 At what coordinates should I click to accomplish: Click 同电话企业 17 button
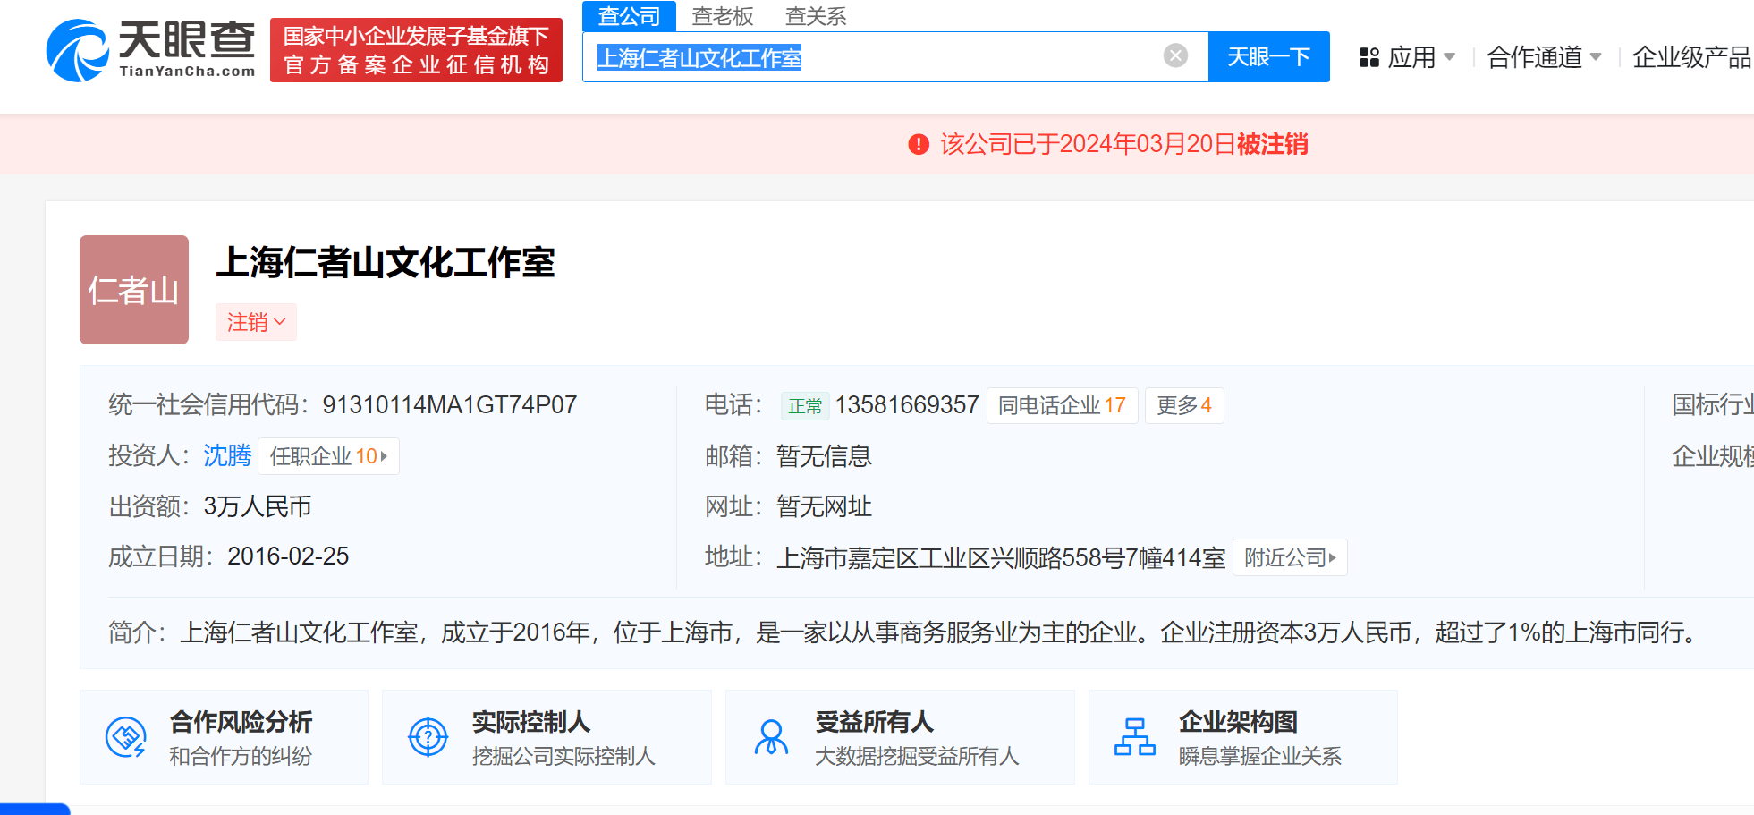click(1062, 404)
